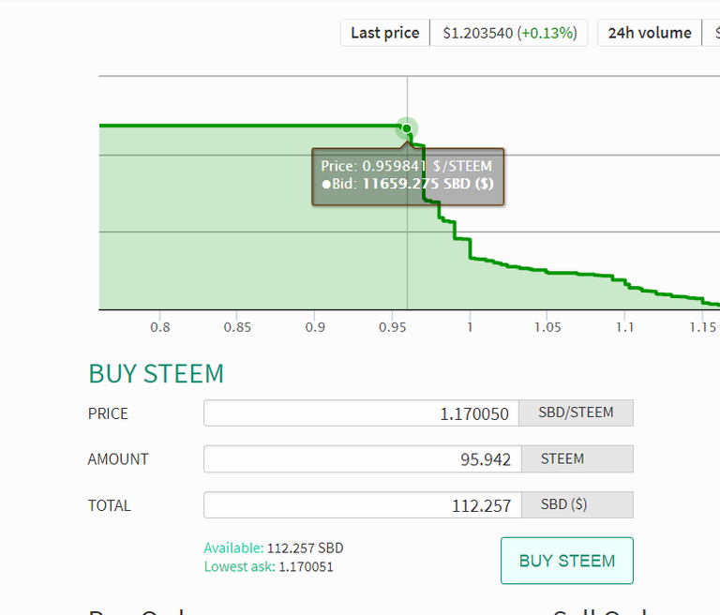Select the TOTAL input field
Screen dimensions: 720x615
point(361,505)
